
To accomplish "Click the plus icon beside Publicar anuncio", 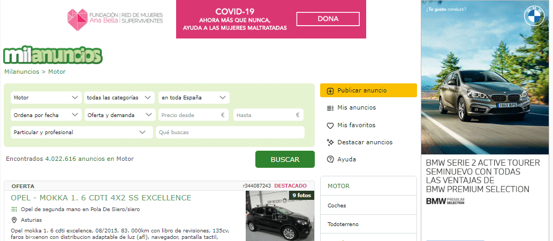I will pyautogui.click(x=330, y=91).
